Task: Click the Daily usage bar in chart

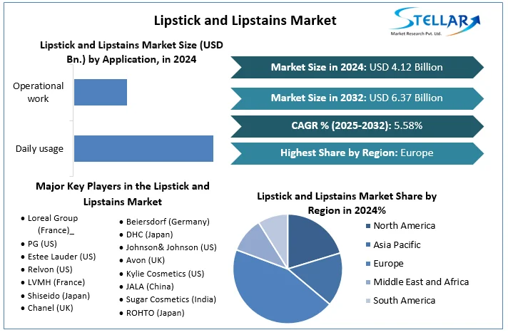Action: pyautogui.click(x=143, y=148)
